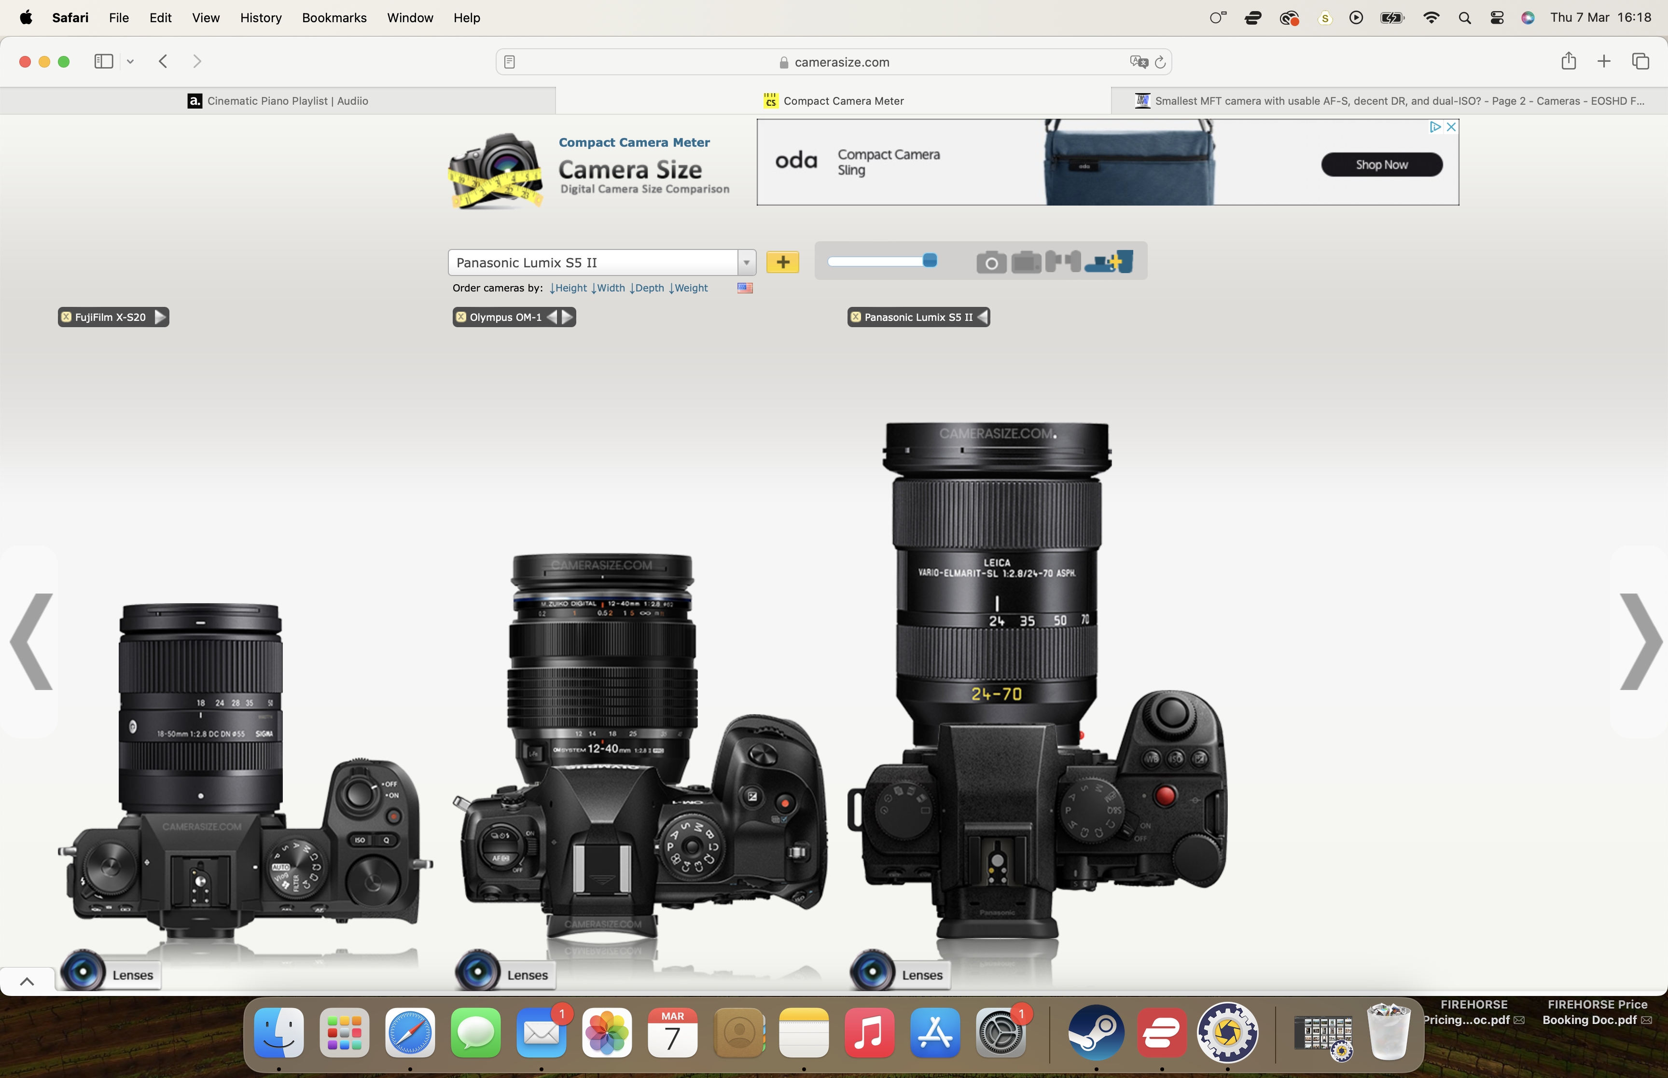Remove Olympus OM-1 with its X icon
Viewport: 1668px width, 1078px height.
461,317
